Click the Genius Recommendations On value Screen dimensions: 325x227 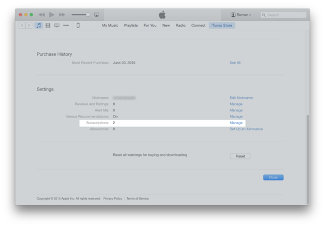(115, 116)
